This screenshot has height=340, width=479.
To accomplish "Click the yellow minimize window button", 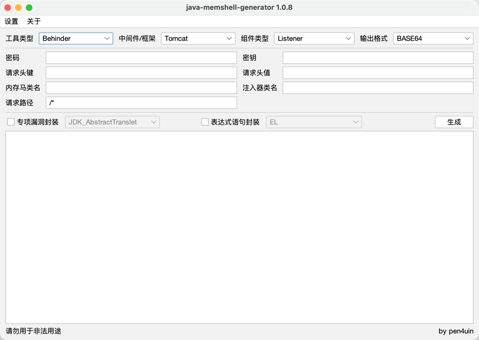I will pyautogui.click(x=18, y=8).
